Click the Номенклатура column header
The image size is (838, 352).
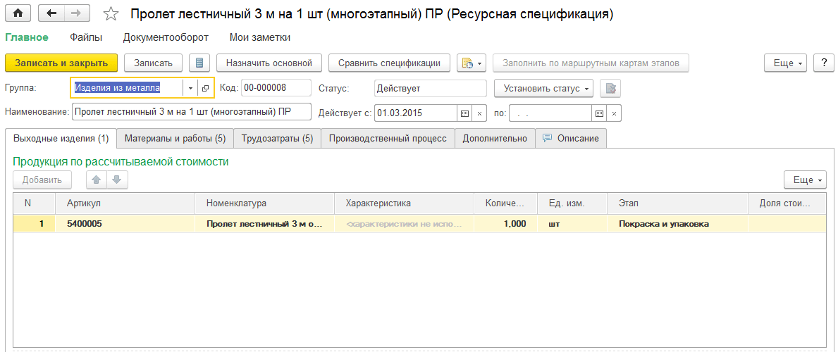click(264, 203)
